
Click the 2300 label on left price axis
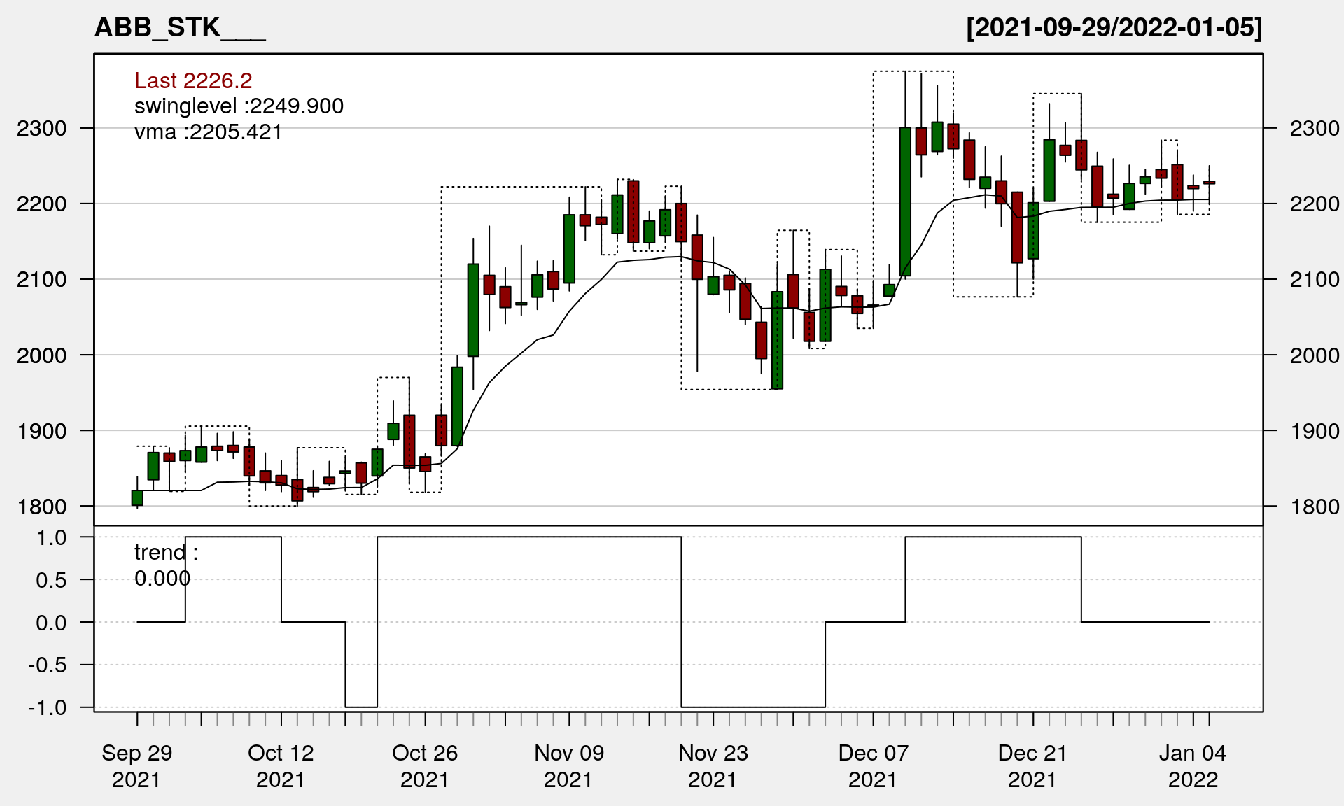(x=42, y=129)
